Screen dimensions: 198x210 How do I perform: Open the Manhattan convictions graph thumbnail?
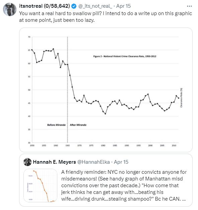(40, 186)
